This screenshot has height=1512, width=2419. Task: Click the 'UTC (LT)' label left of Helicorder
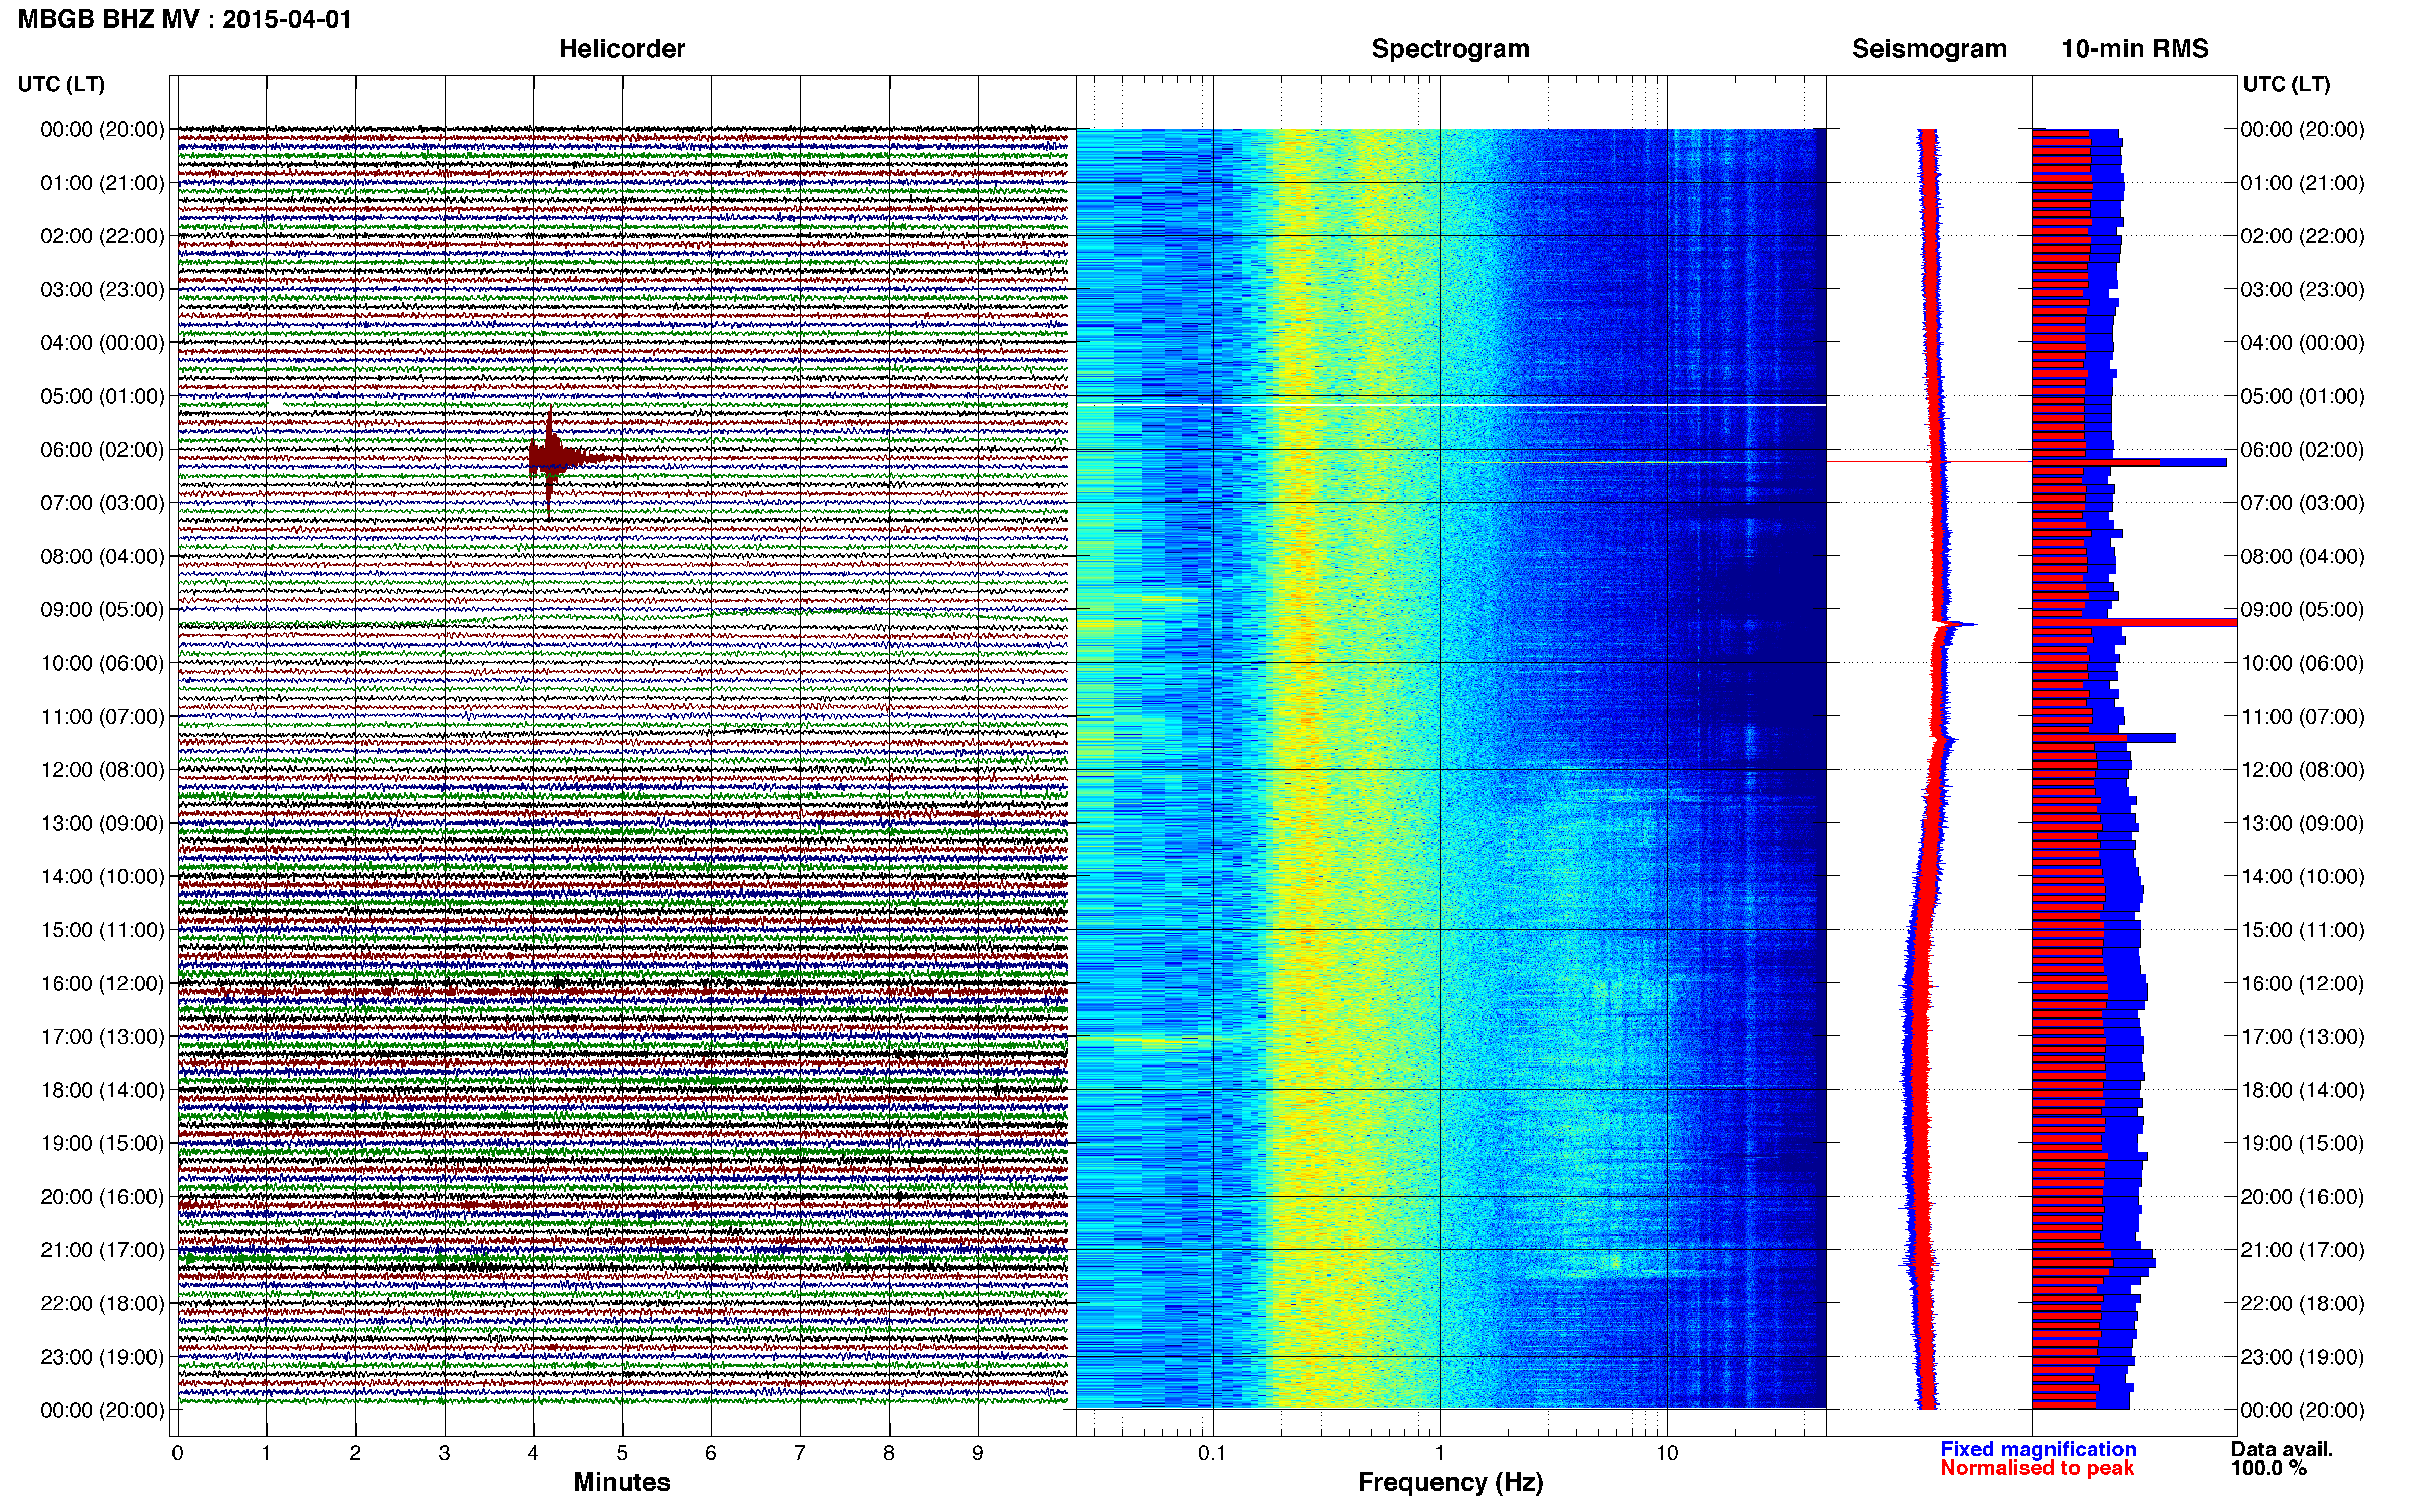coord(61,84)
